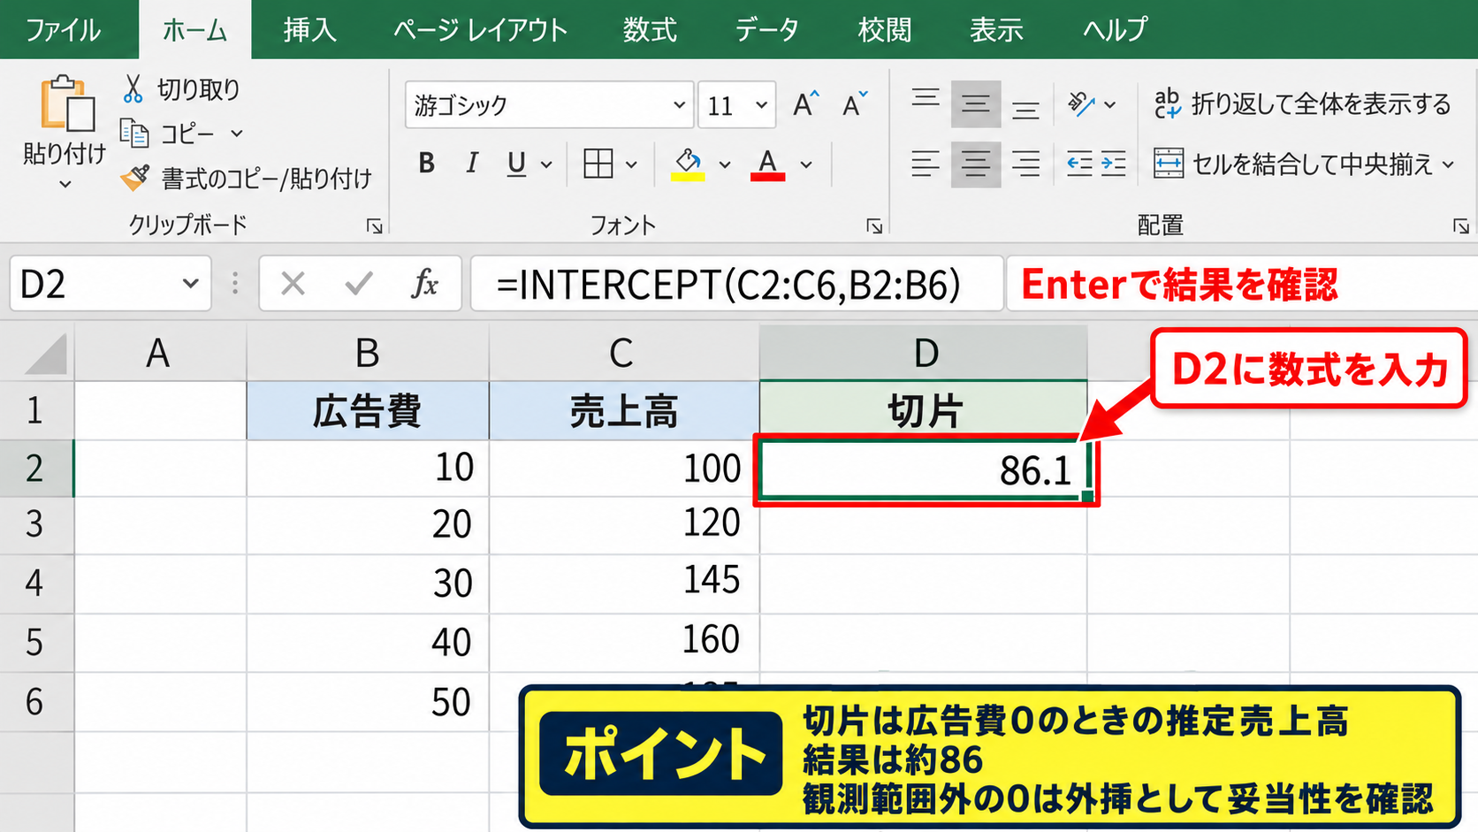Expand the orientation dropdown arrow
The height and width of the screenshot is (832, 1478).
(1110, 105)
